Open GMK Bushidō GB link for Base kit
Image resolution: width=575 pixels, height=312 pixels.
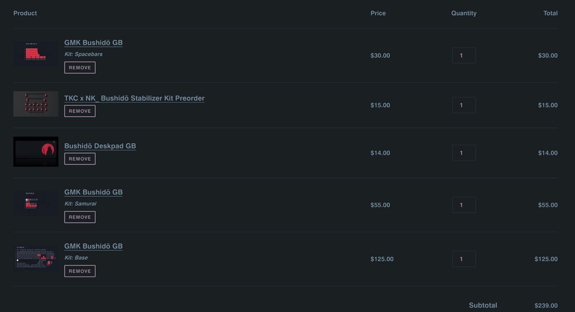pos(93,246)
